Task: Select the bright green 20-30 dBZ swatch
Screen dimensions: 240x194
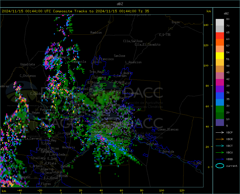Action: coord(220,109)
